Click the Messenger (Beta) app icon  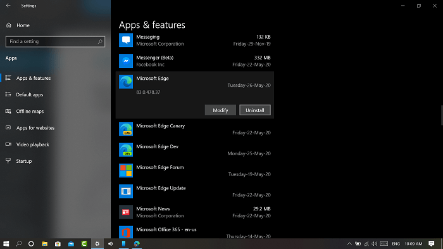coord(126,61)
